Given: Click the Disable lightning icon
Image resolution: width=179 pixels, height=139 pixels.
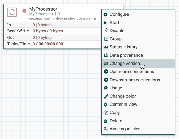Looking at the screenshot, I should 106,31.
